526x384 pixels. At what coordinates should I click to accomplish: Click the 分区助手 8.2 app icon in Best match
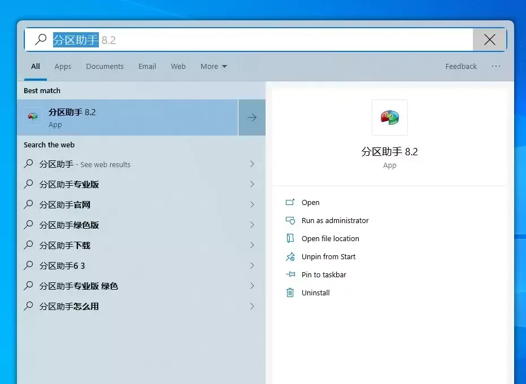[33, 117]
